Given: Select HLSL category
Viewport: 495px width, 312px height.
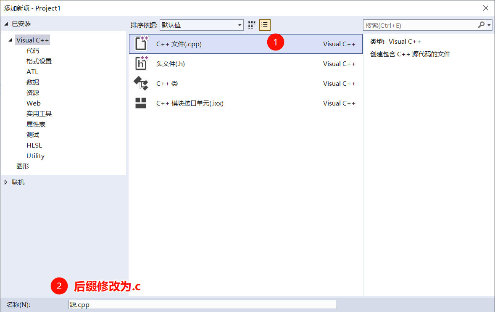Looking at the screenshot, I should 34,145.
